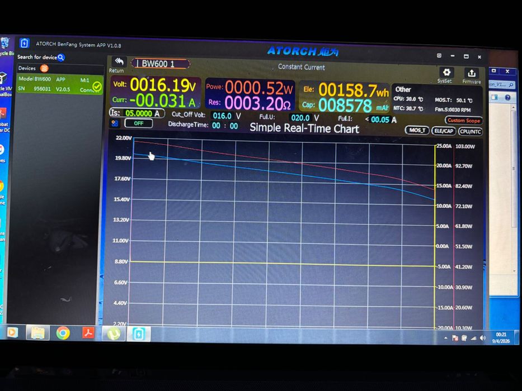
Task: Select the BW600 1 device tab
Action: pos(161,64)
